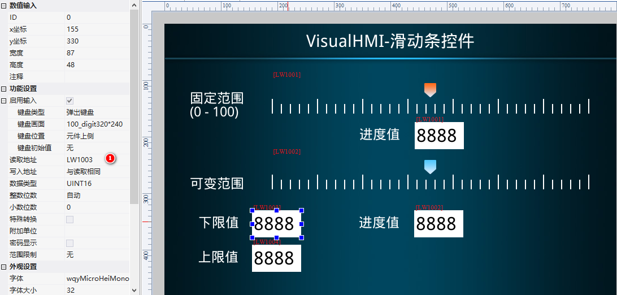This screenshot has width=617, height=295.
Task: Open the 键盘类型 dropdown value 弹出键盘
Action: tap(97, 112)
